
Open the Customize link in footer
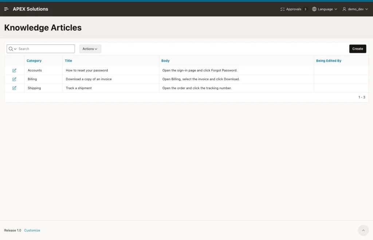click(x=32, y=230)
